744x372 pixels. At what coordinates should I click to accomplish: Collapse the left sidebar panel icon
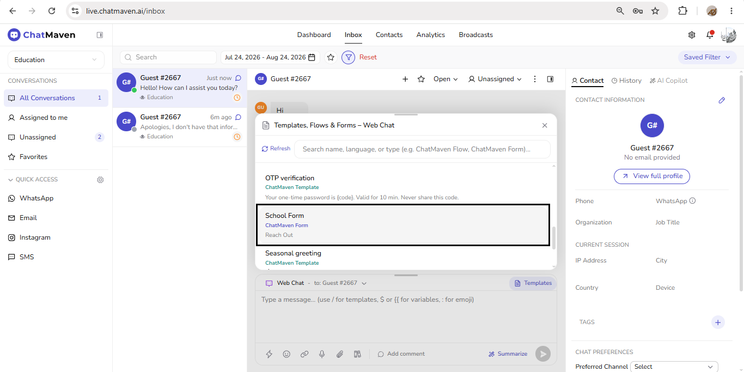tap(100, 35)
